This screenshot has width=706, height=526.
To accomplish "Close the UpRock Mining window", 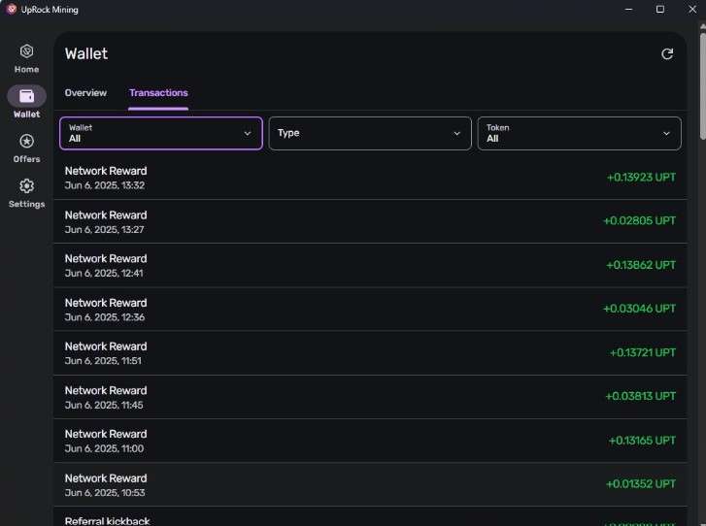I will [x=692, y=9].
